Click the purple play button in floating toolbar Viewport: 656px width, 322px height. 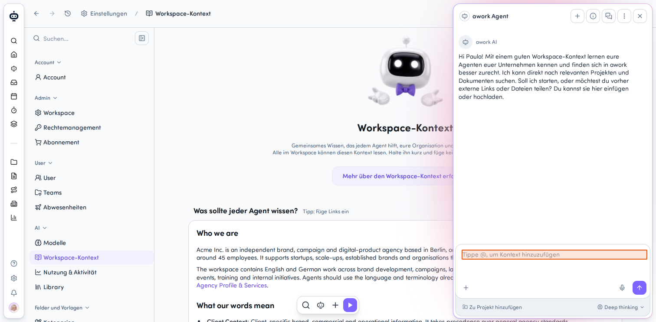pyautogui.click(x=350, y=305)
